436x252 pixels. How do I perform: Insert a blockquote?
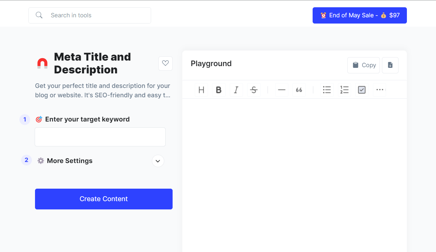pyautogui.click(x=299, y=90)
